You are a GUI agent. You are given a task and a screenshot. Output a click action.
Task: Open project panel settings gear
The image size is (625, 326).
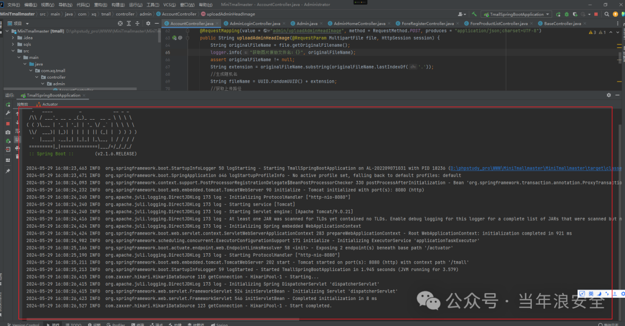coord(148,24)
